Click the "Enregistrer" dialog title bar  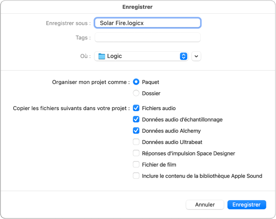137,6
